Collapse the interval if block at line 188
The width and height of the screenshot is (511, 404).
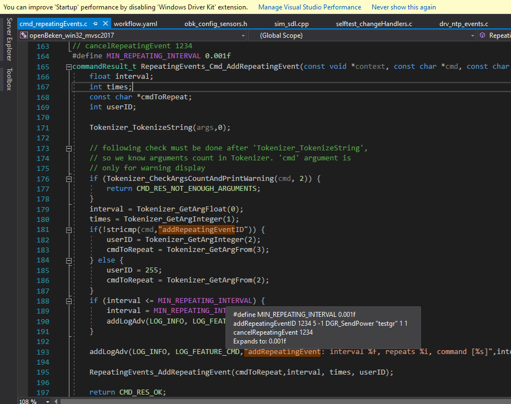tap(69, 301)
